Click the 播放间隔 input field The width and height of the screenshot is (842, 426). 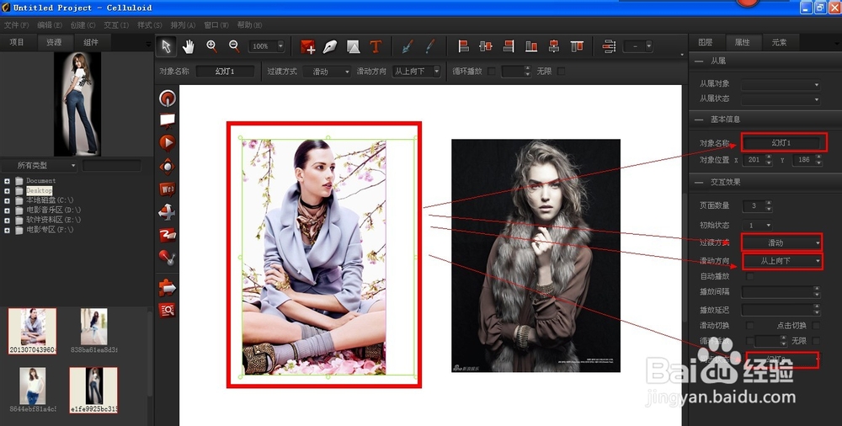777,291
